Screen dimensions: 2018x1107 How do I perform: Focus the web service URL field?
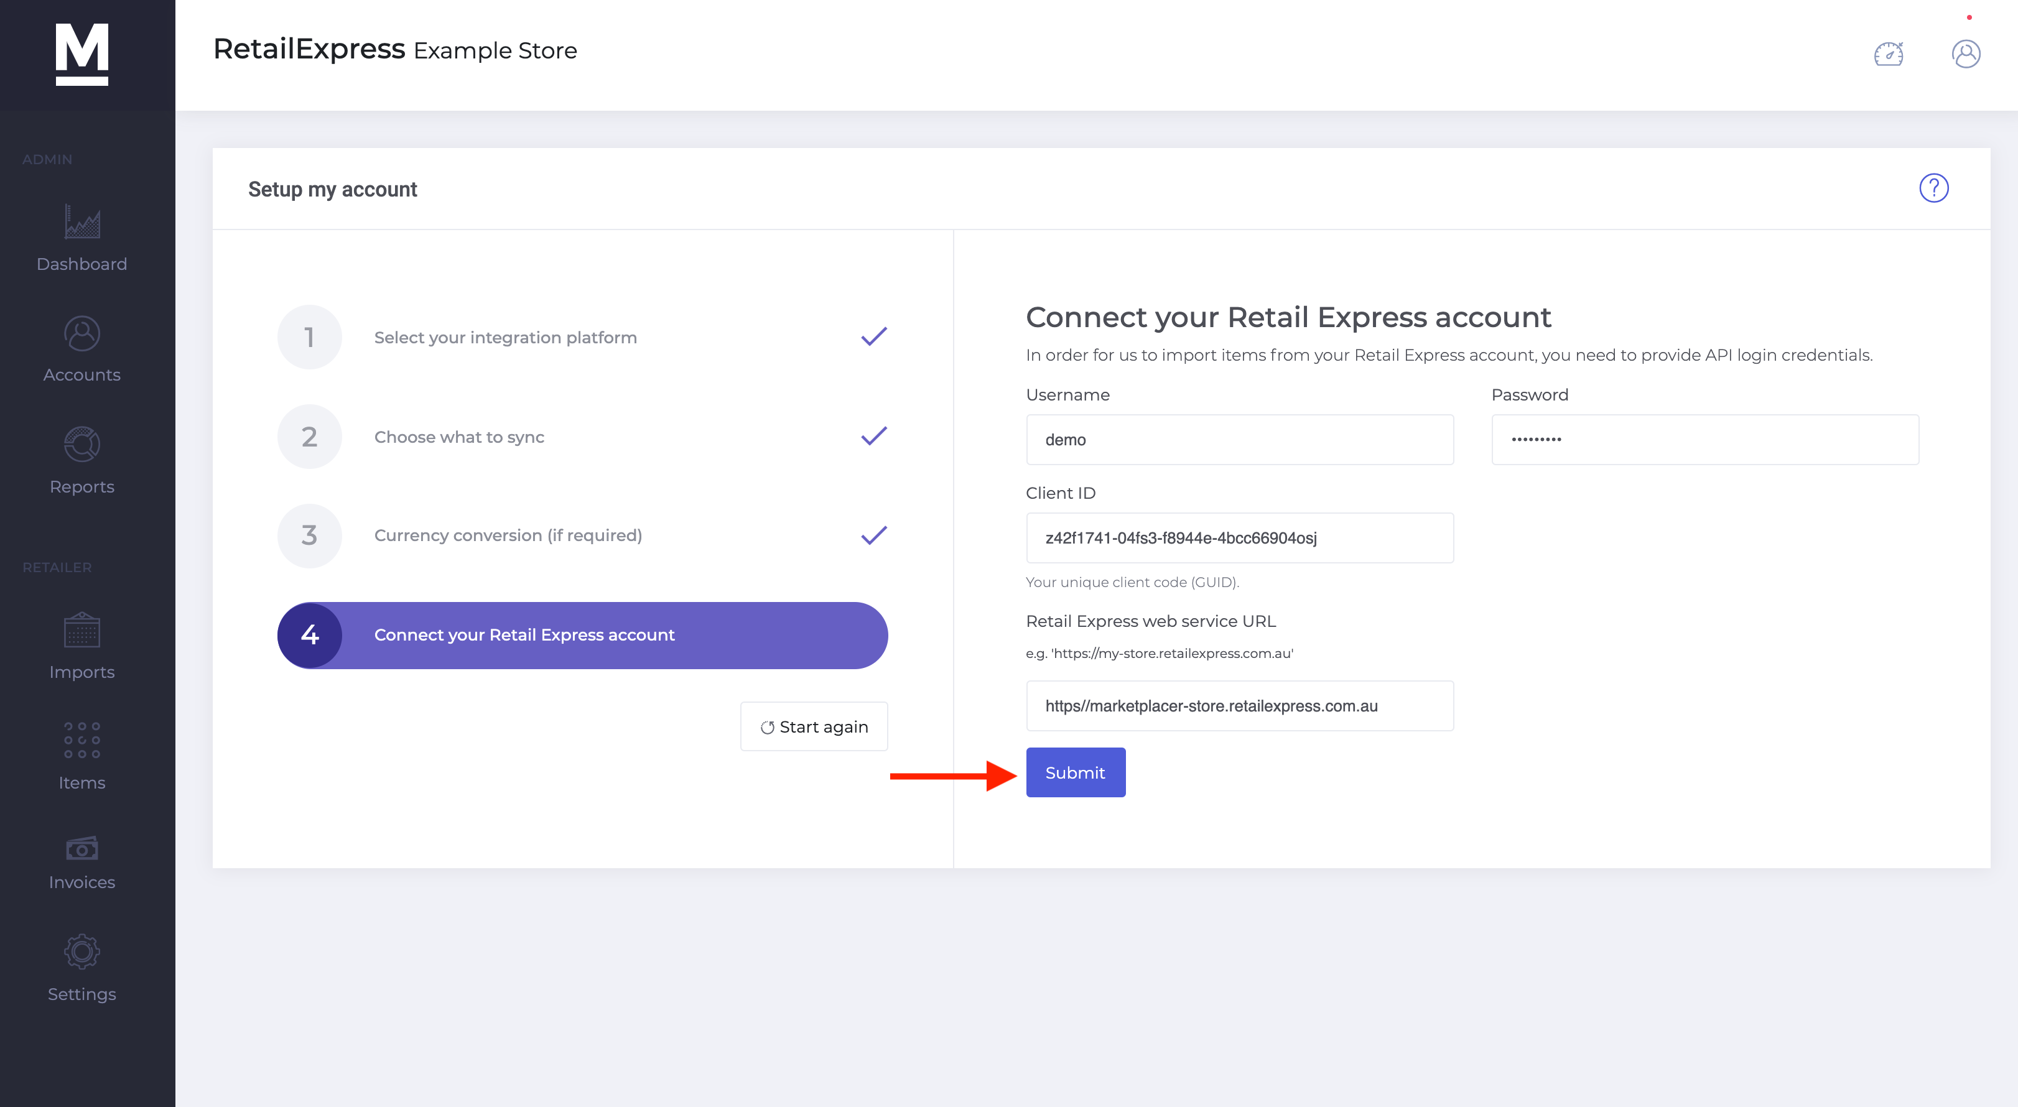(x=1240, y=706)
